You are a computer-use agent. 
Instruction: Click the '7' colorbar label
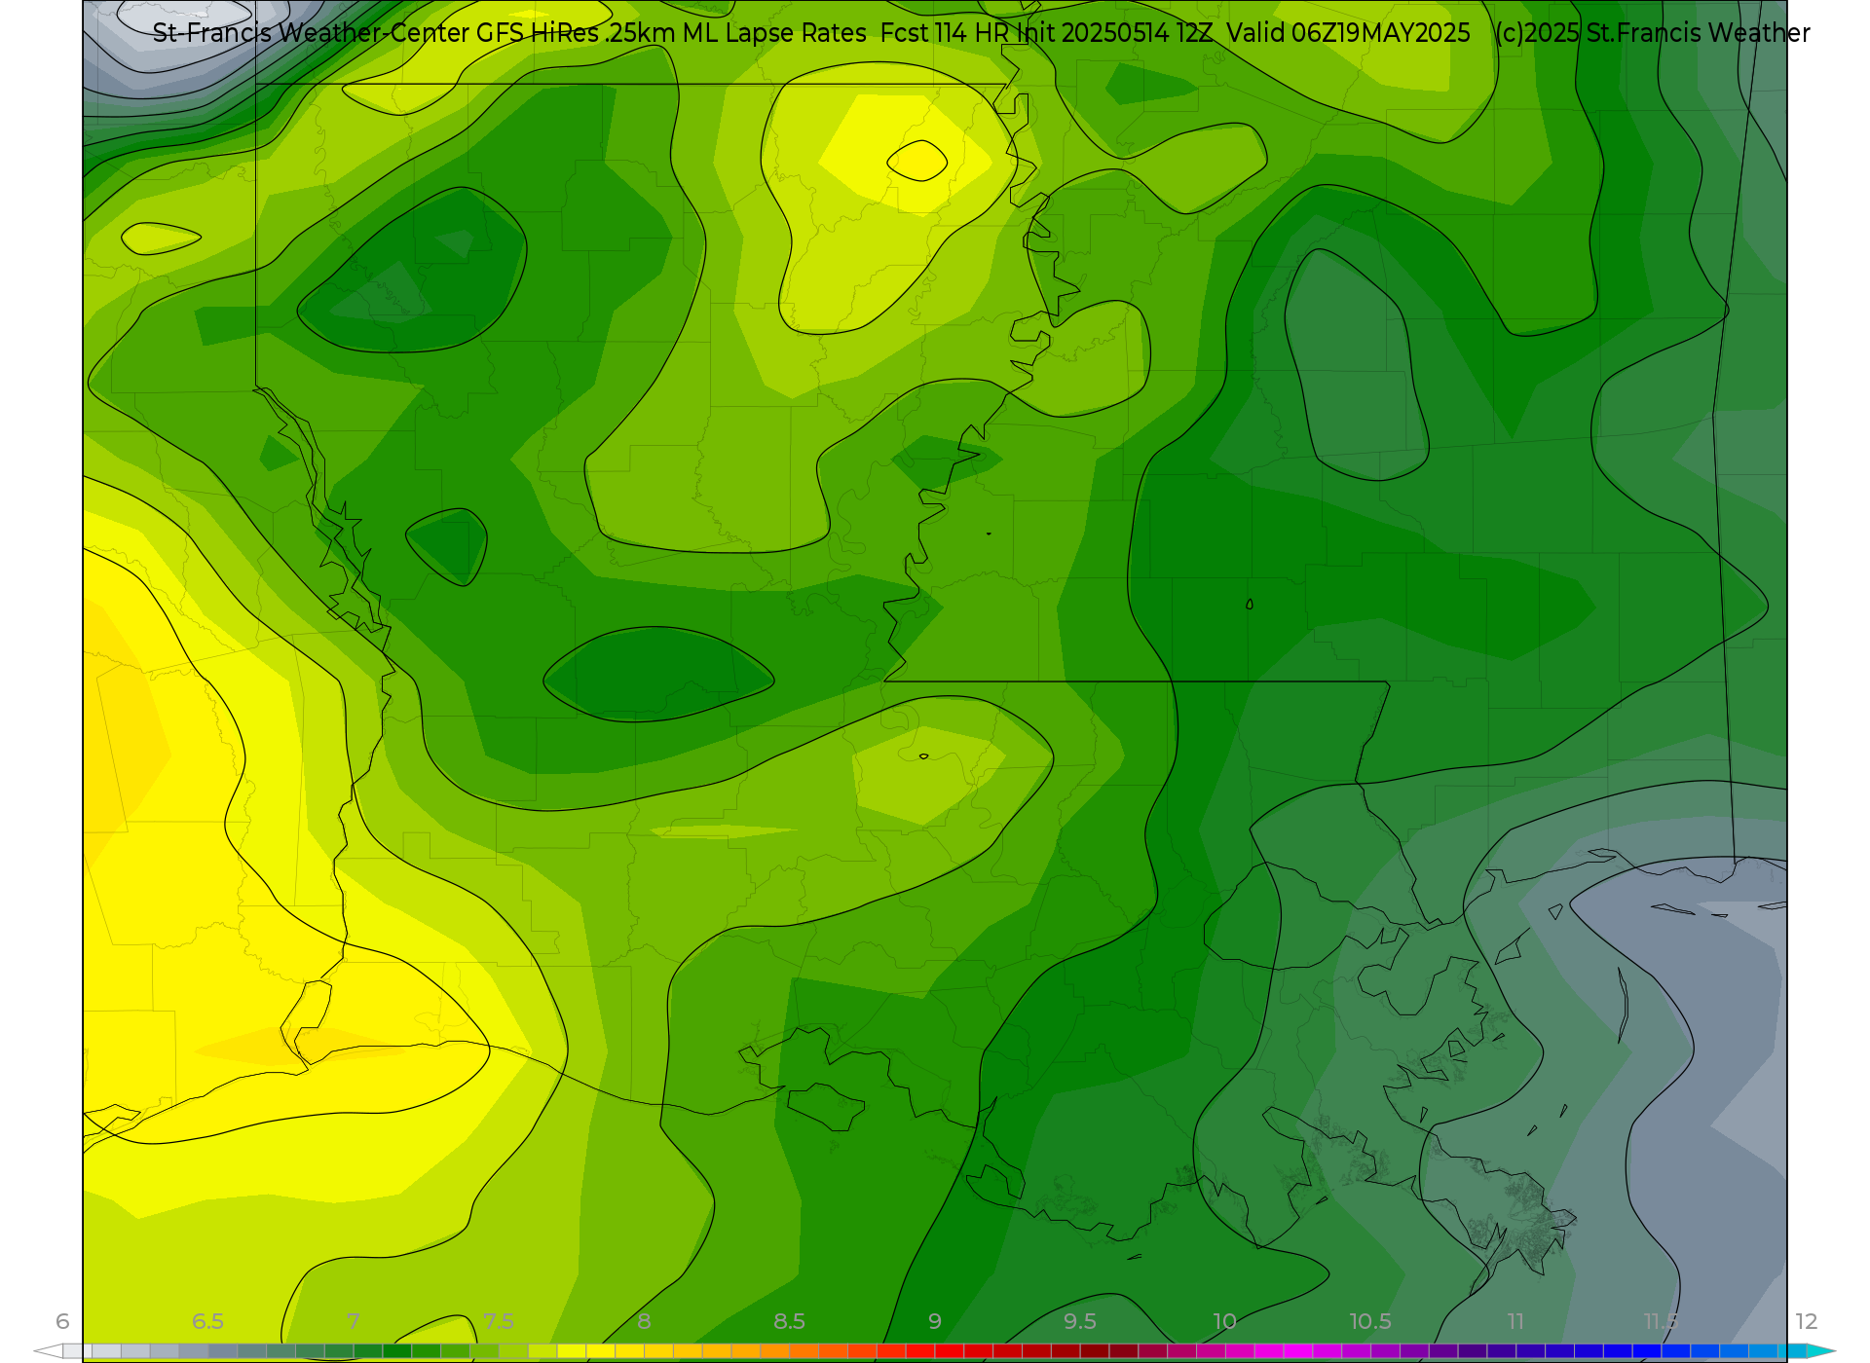click(x=353, y=1321)
